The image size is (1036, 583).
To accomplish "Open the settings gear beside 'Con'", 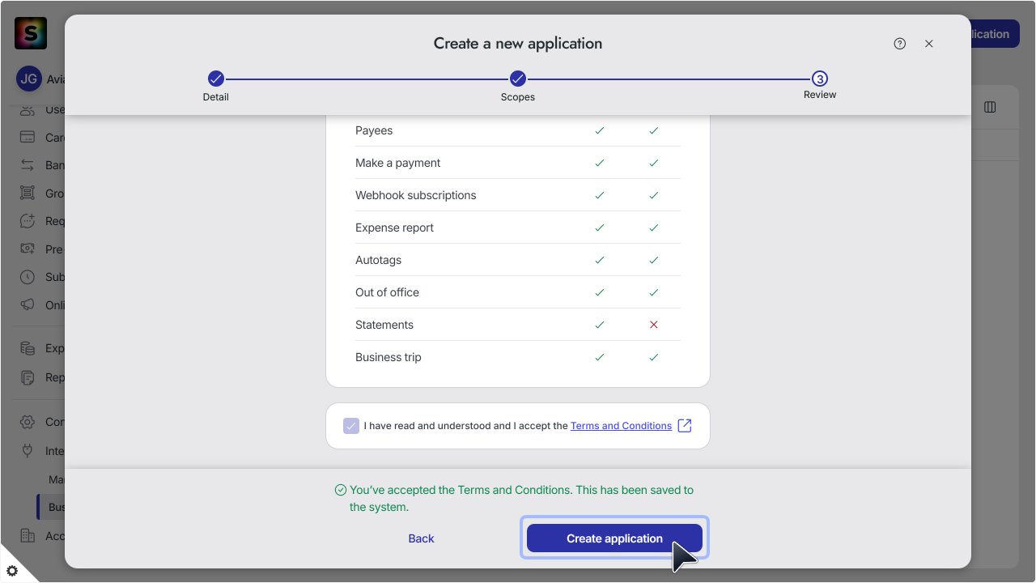I will pyautogui.click(x=28, y=422).
